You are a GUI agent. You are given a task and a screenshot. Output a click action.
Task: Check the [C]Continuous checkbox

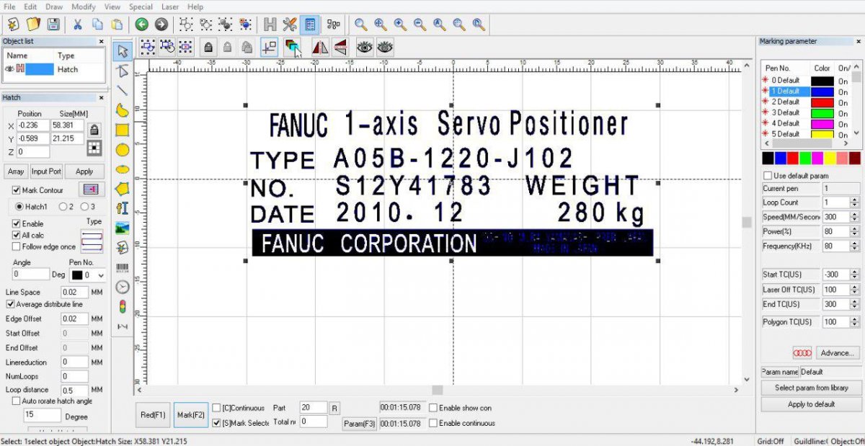216,408
